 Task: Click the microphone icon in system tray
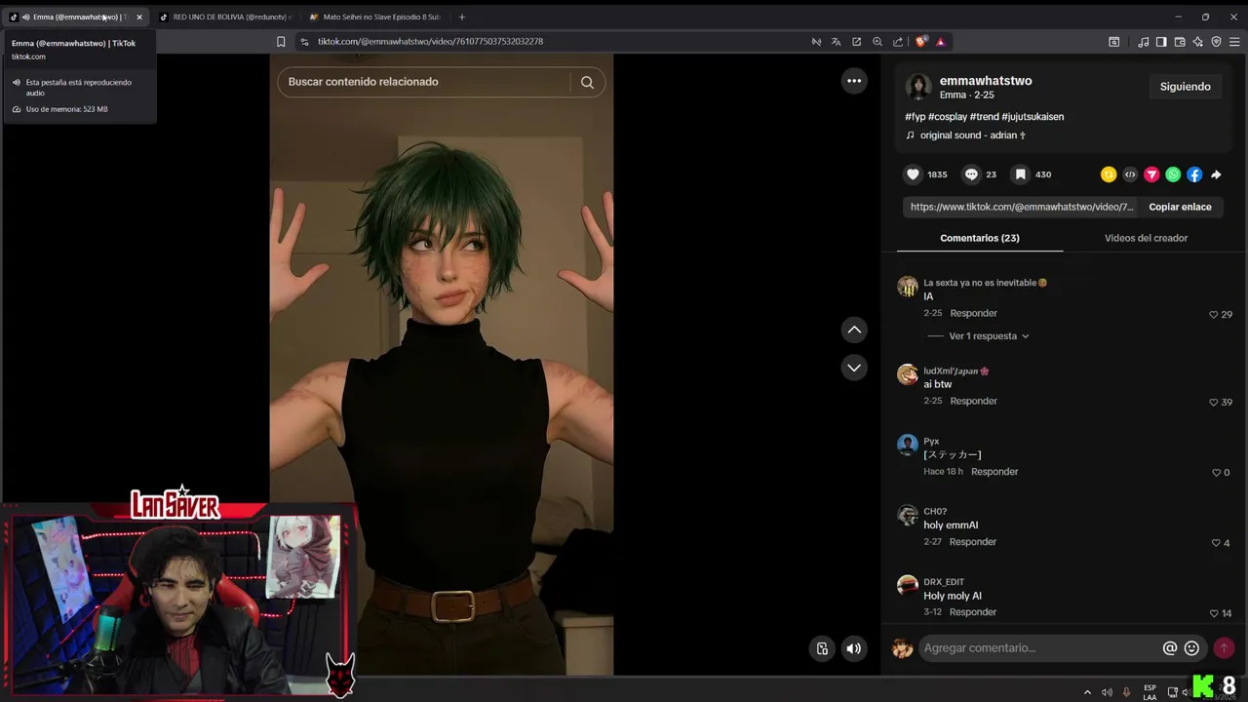tap(1126, 692)
